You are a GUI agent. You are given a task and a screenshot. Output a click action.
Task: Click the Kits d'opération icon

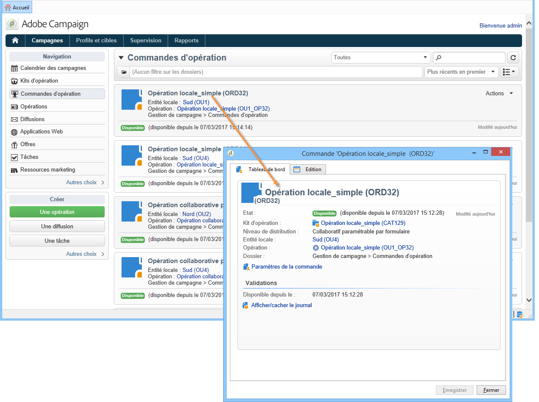pyautogui.click(x=14, y=81)
